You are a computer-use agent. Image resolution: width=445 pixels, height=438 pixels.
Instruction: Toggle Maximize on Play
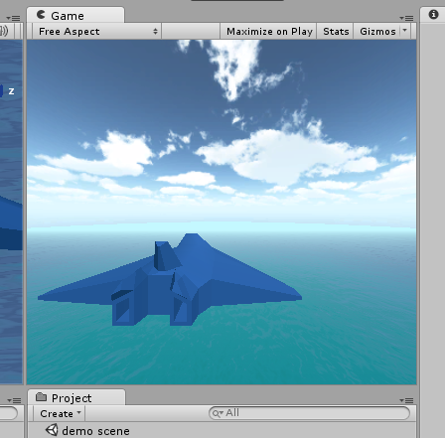(268, 32)
